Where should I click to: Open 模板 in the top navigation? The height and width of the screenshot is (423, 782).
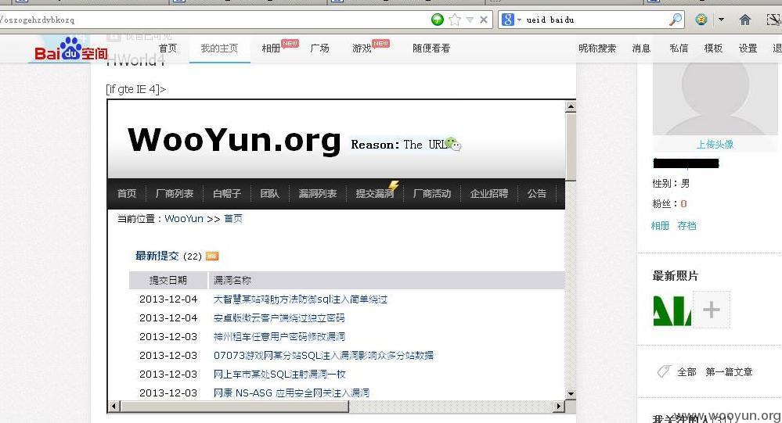tap(713, 48)
